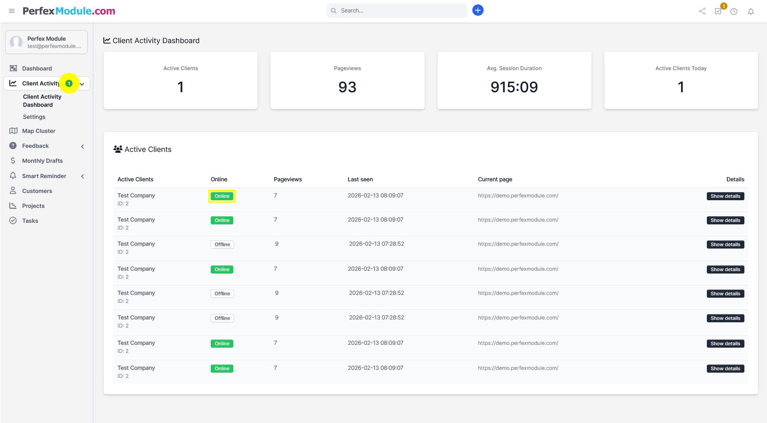Select Settings under Client Activity
The image size is (767, 423).
pos(34,116)
